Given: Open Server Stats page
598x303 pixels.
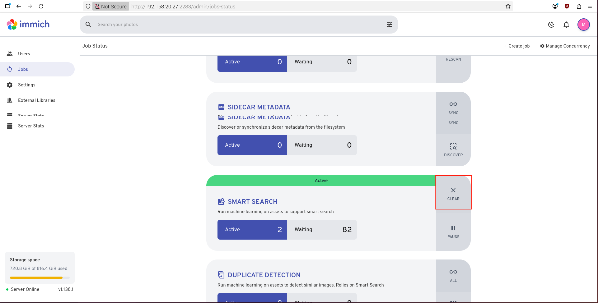Looking at the screenshot, I should 31,126.
